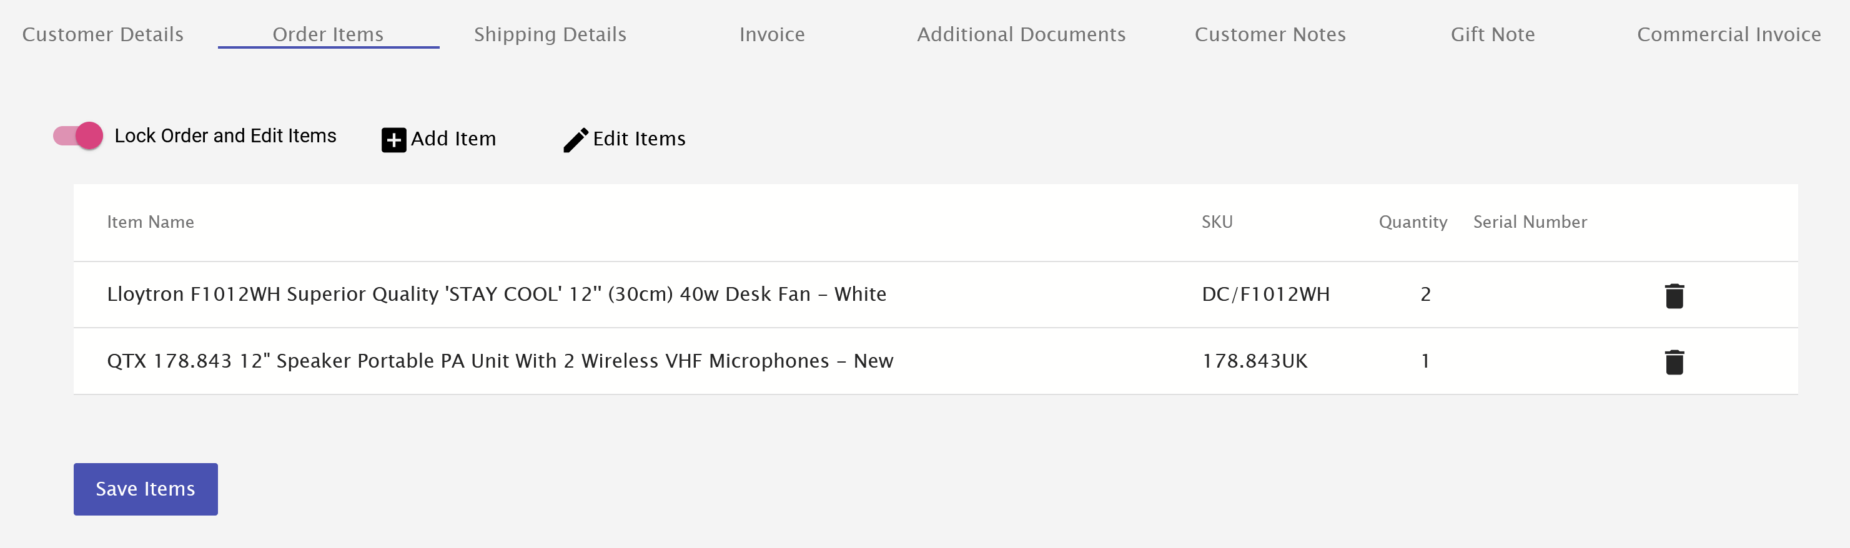Open the Additional Documents tab
Image resolution: width=1850 pixels, height=548 pixels.
[1021, 34]
